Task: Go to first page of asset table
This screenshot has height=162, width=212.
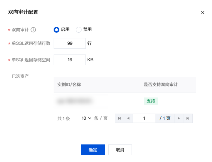Action: pos(119,118)
